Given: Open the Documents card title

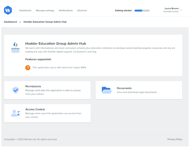Looking at the screenshot, I should (x=124, y=88).
